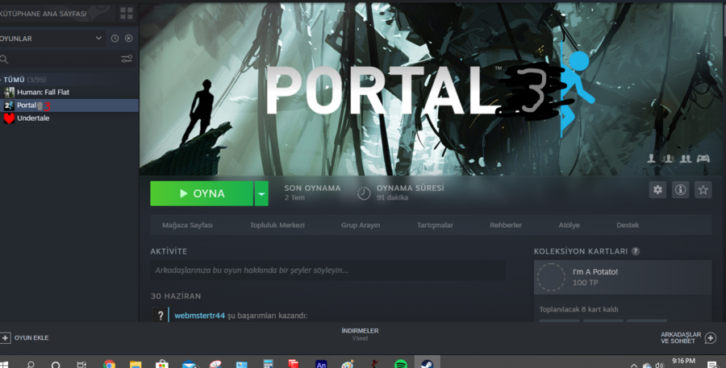The height and width of the screenshot is (368, 726).
Task: Open Spotify from the taskbar
Action: pyautogui.click(x=400, y=364)
